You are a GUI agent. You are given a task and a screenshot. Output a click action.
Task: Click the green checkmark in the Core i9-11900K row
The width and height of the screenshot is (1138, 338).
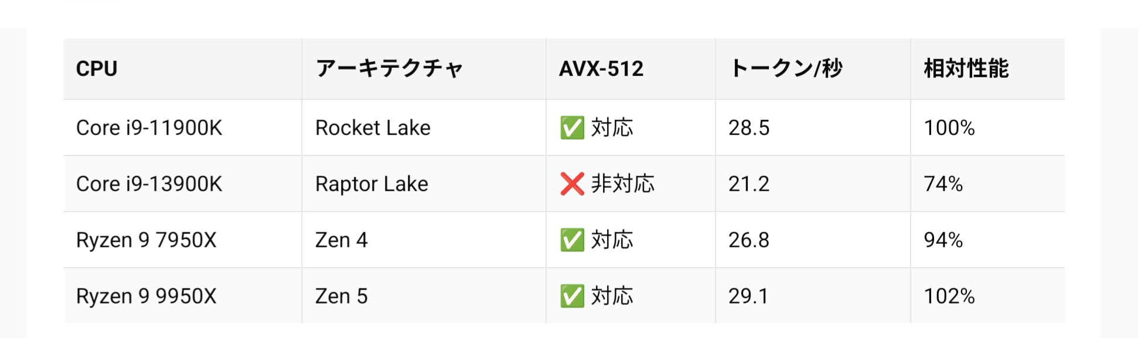(572, 128)
